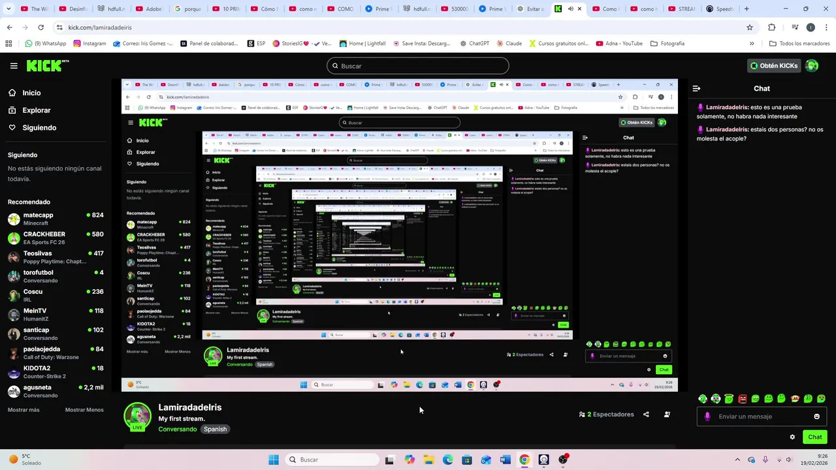
Task: Open Teosilvas channel in main sidebar
Action: coord(56,257)
